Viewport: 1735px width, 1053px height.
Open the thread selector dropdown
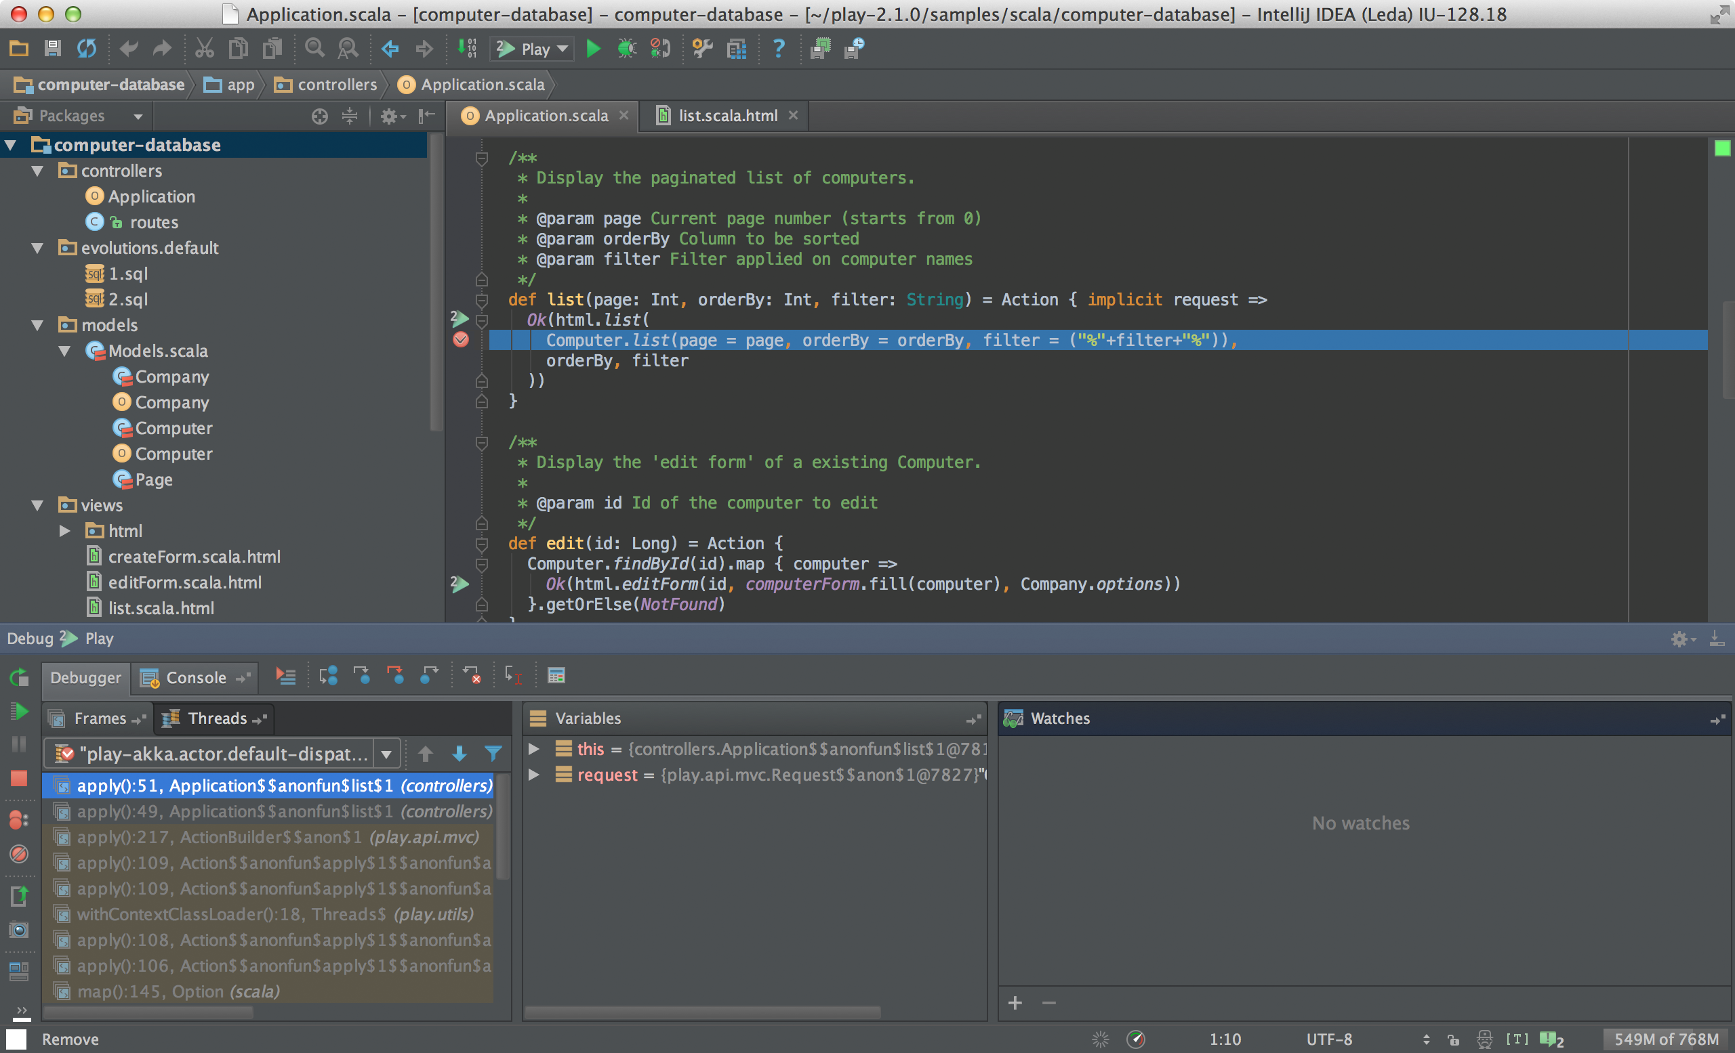386,754
